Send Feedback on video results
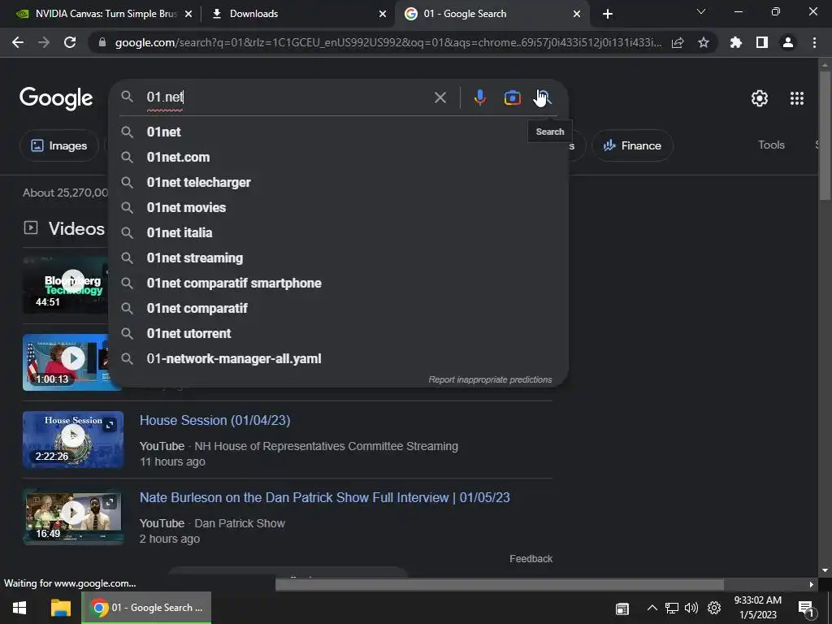The image size is (832, 624). click(x=531, y=559)
